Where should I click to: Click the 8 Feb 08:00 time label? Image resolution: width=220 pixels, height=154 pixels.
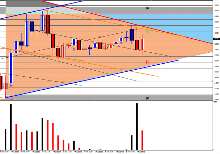[x=141, y=152]
